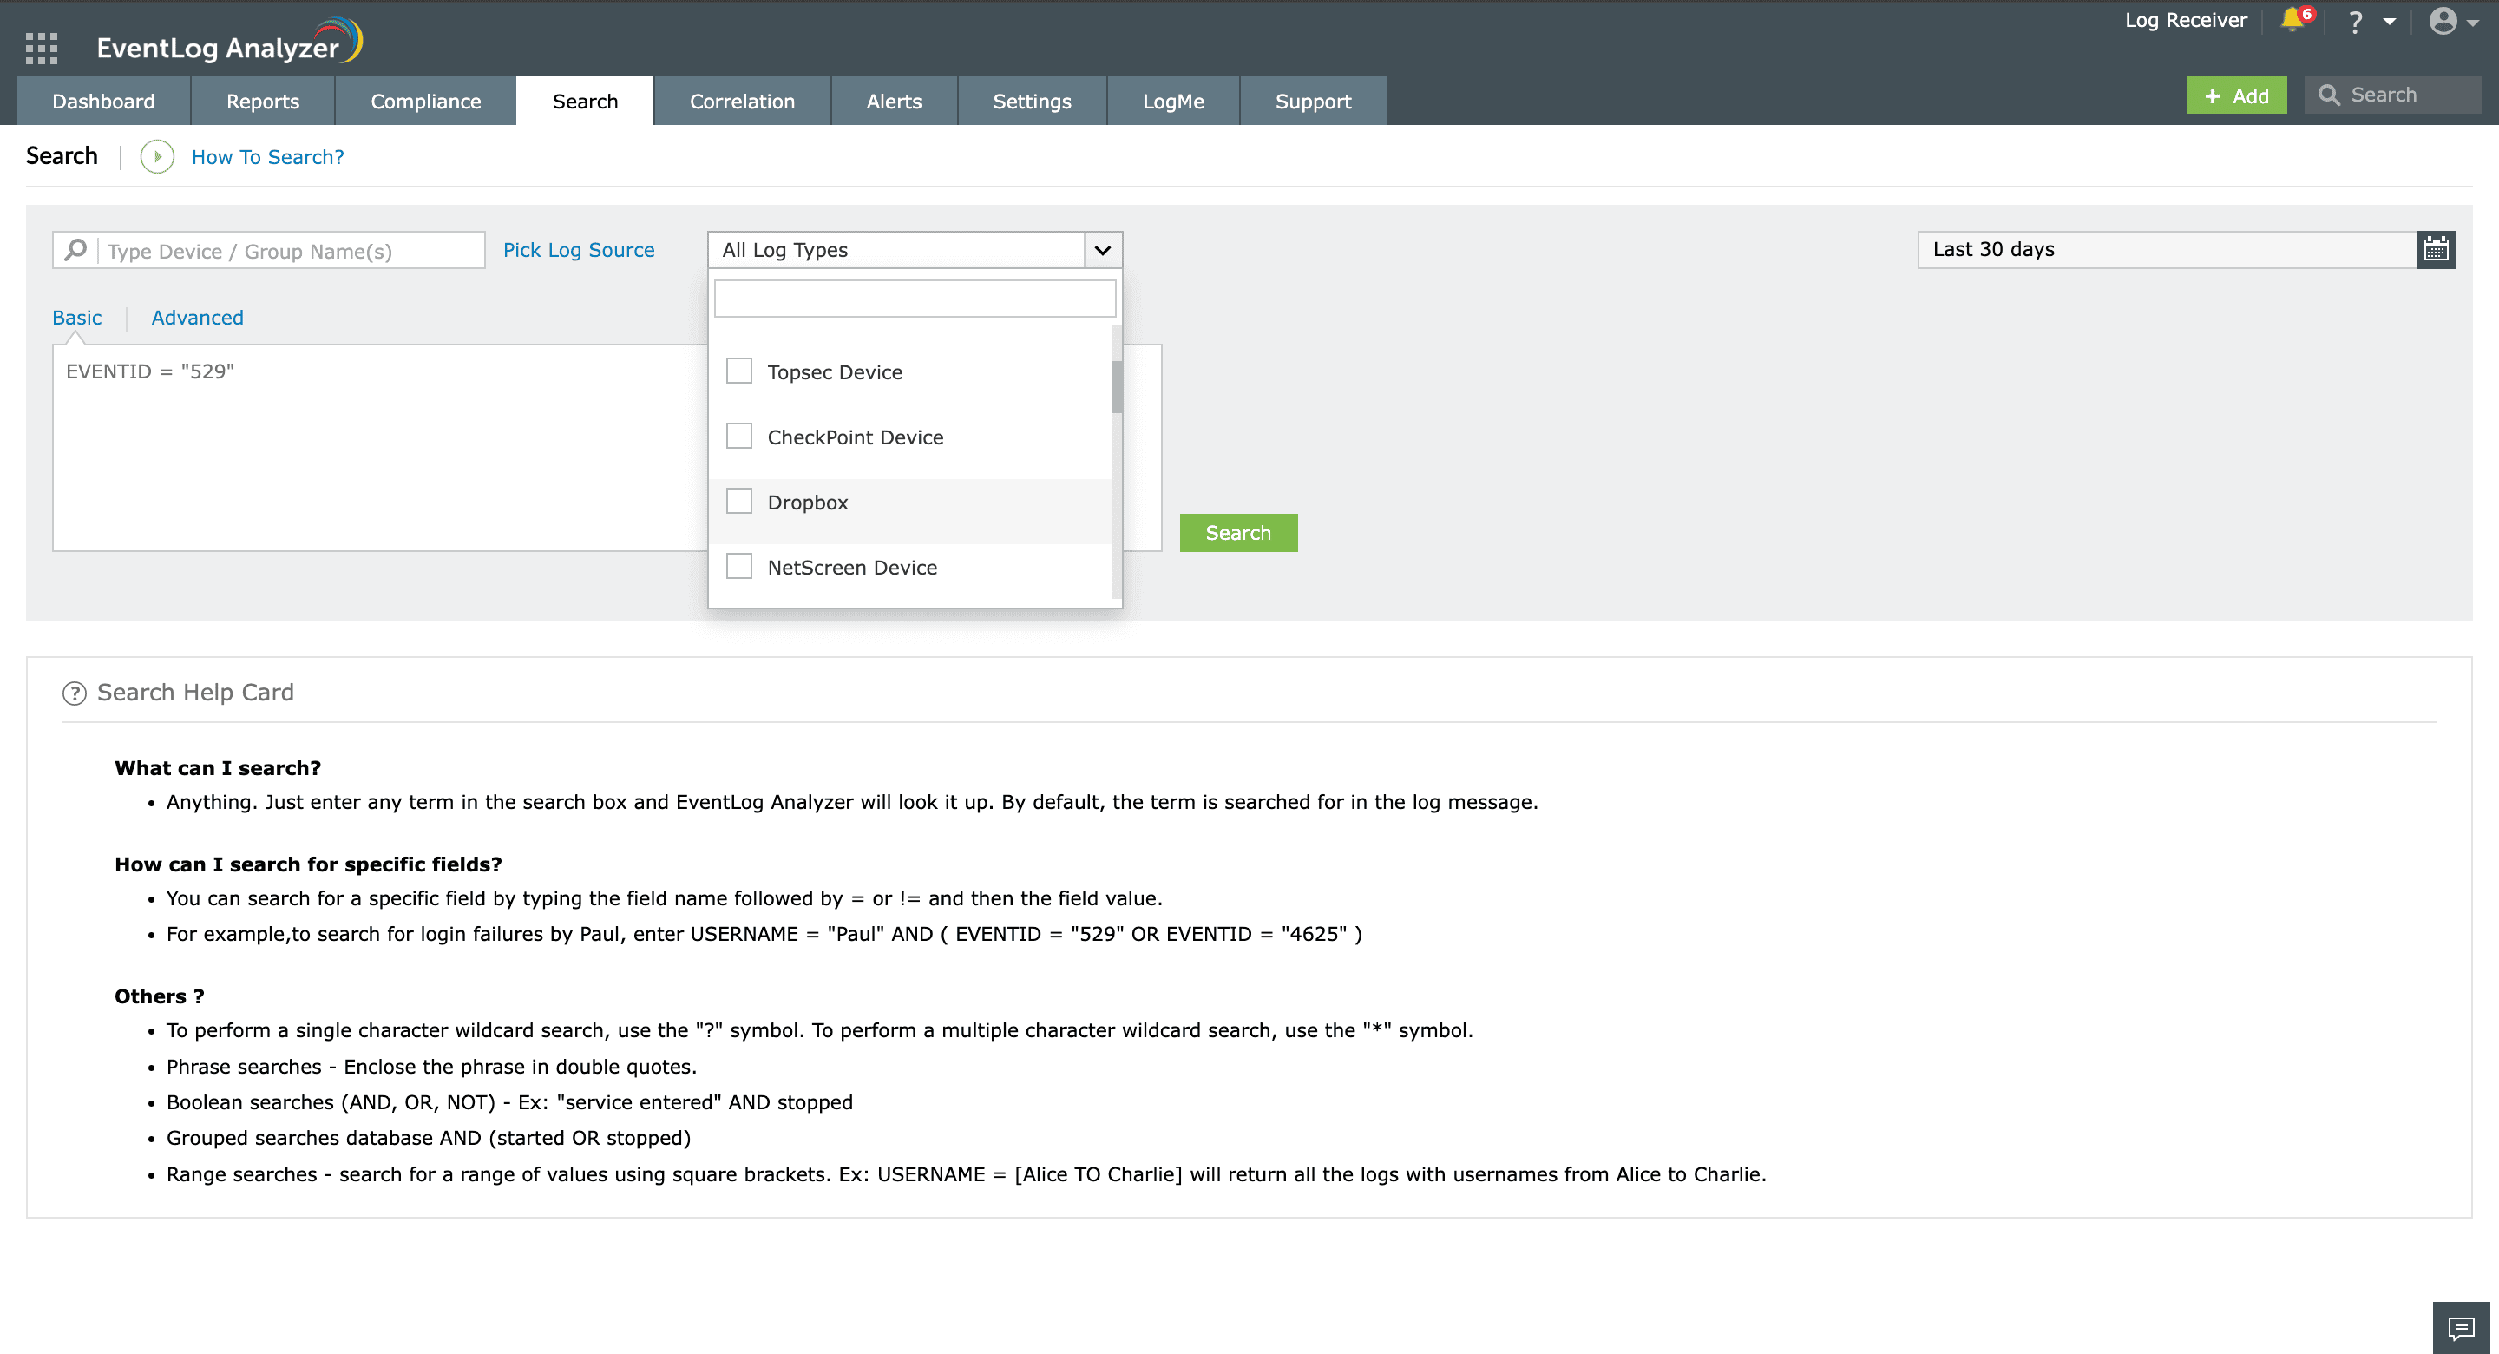Click the notification bell icon
Image resolution: width=2499 pixels, height=1354 pixels.
click(2292, 20)
